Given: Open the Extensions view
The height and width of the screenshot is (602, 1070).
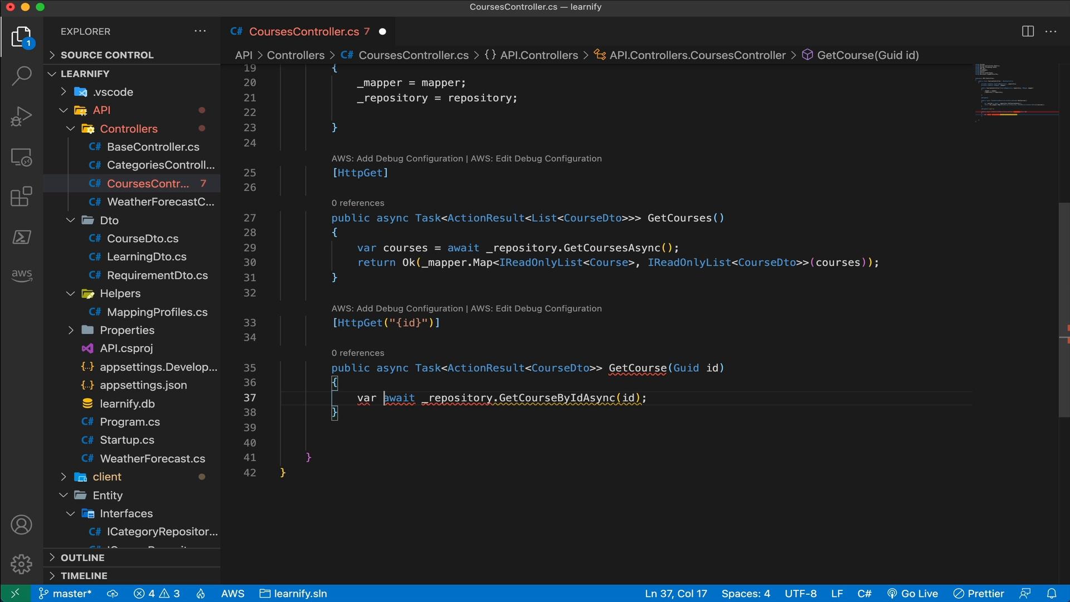Looking at the screenshot, I should (x=21, y=197).
